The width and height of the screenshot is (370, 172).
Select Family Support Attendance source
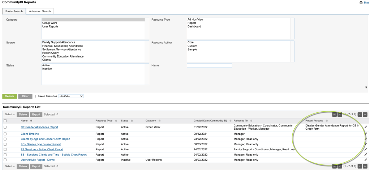93,43
